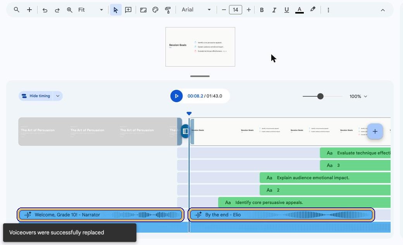Toggle italic formatting
The height and width of the screenshot is (245, 403).
274,10
